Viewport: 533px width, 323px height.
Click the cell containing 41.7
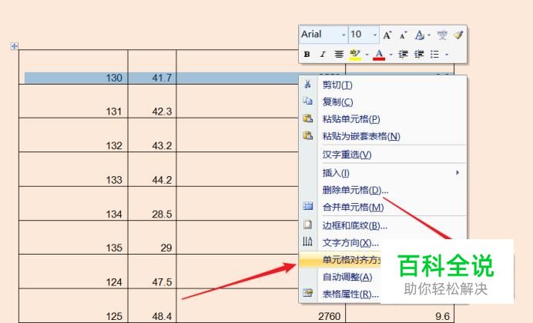click(x=152, y=67)
